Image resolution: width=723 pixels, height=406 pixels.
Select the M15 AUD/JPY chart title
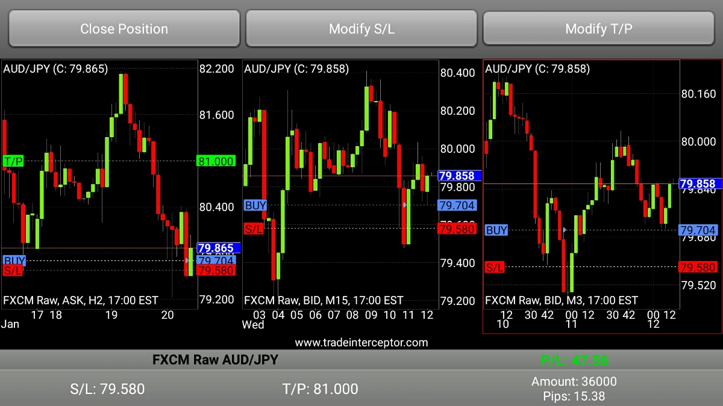[296, 69]
